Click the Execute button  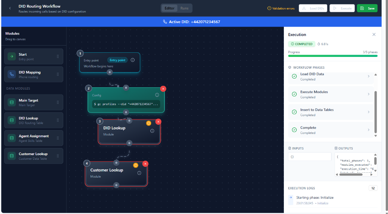coord(342,8)
